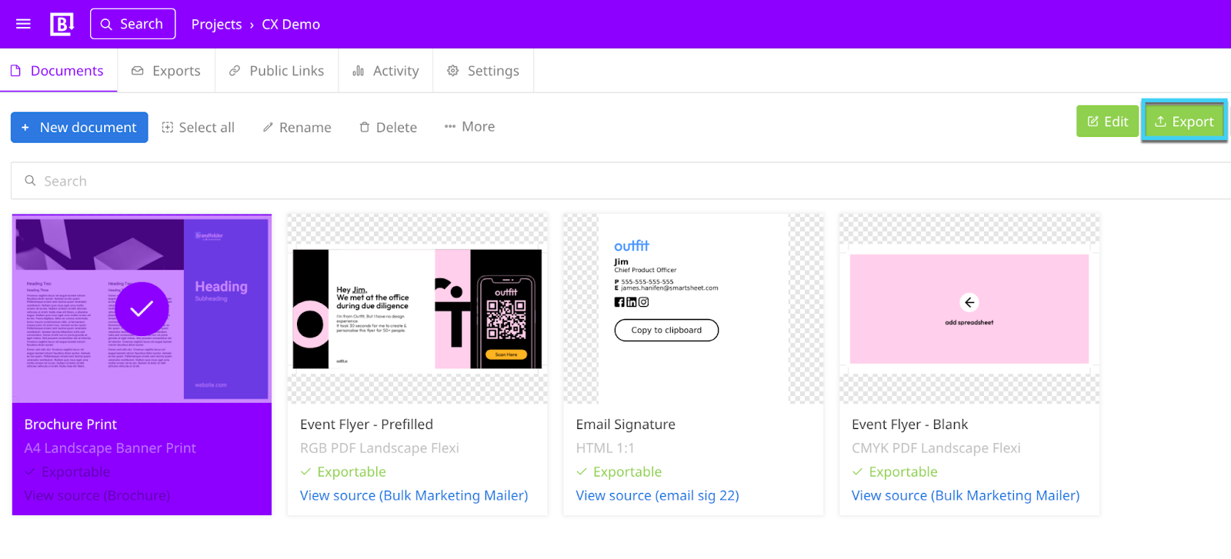Screen dimensions: 1231x559
Task: Click the Brandfolder logo icon
Action: [62, 24]
